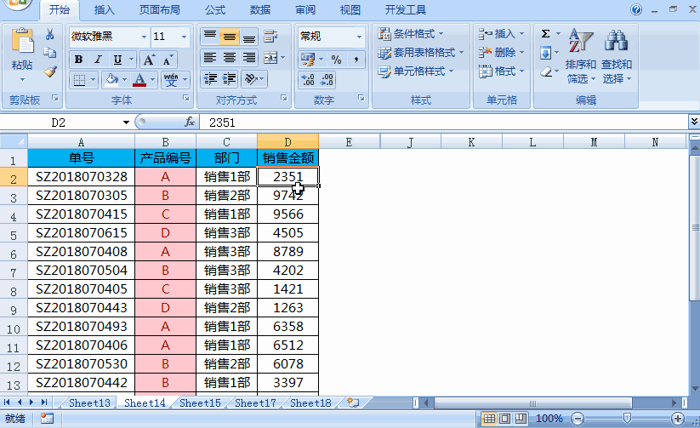Increase indent icon
Image resolution: width=700 pixels, height=428 pixels.
coord(230,79)
